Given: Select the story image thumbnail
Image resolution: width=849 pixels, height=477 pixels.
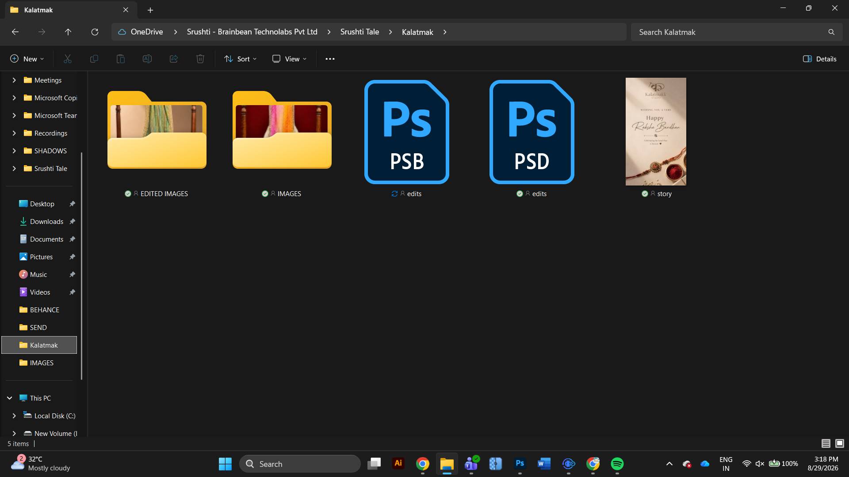Looking at the screenshot, I should (656, 132).
